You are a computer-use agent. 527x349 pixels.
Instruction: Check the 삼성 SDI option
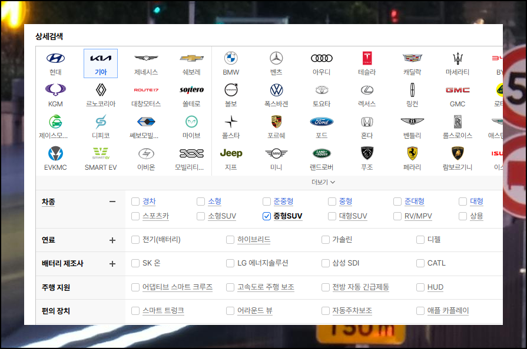(326, 263)
